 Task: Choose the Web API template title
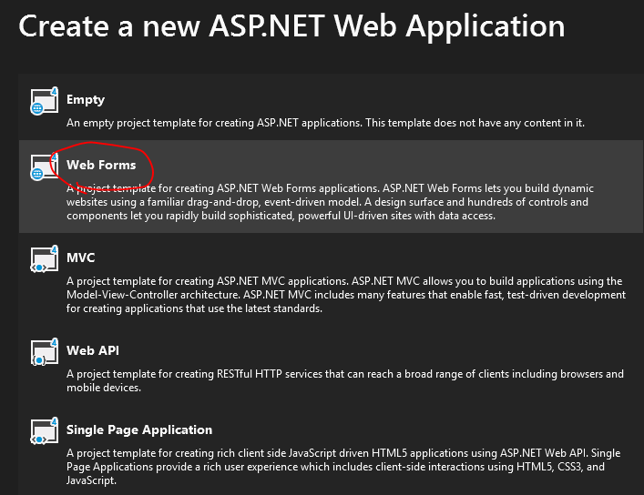[x=93, y=350]
